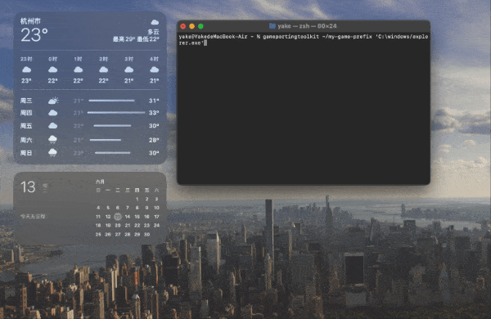Click the cloud icon beside 多云 in weather widget

pyautogui.click(x=155, y=22)
